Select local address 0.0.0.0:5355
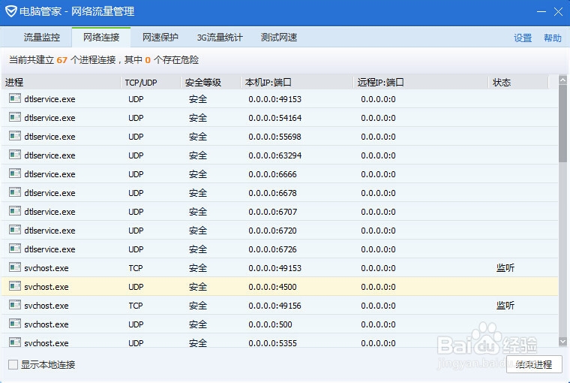This screenshot has height=383, width=570. pos(273,343)
